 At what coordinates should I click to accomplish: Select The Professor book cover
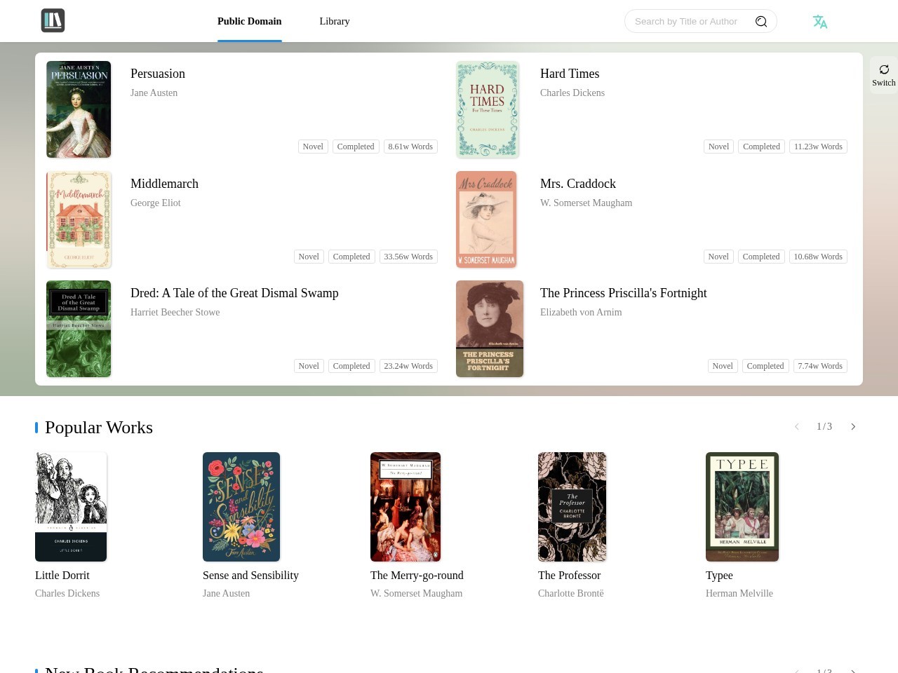(x=572, y=507)
